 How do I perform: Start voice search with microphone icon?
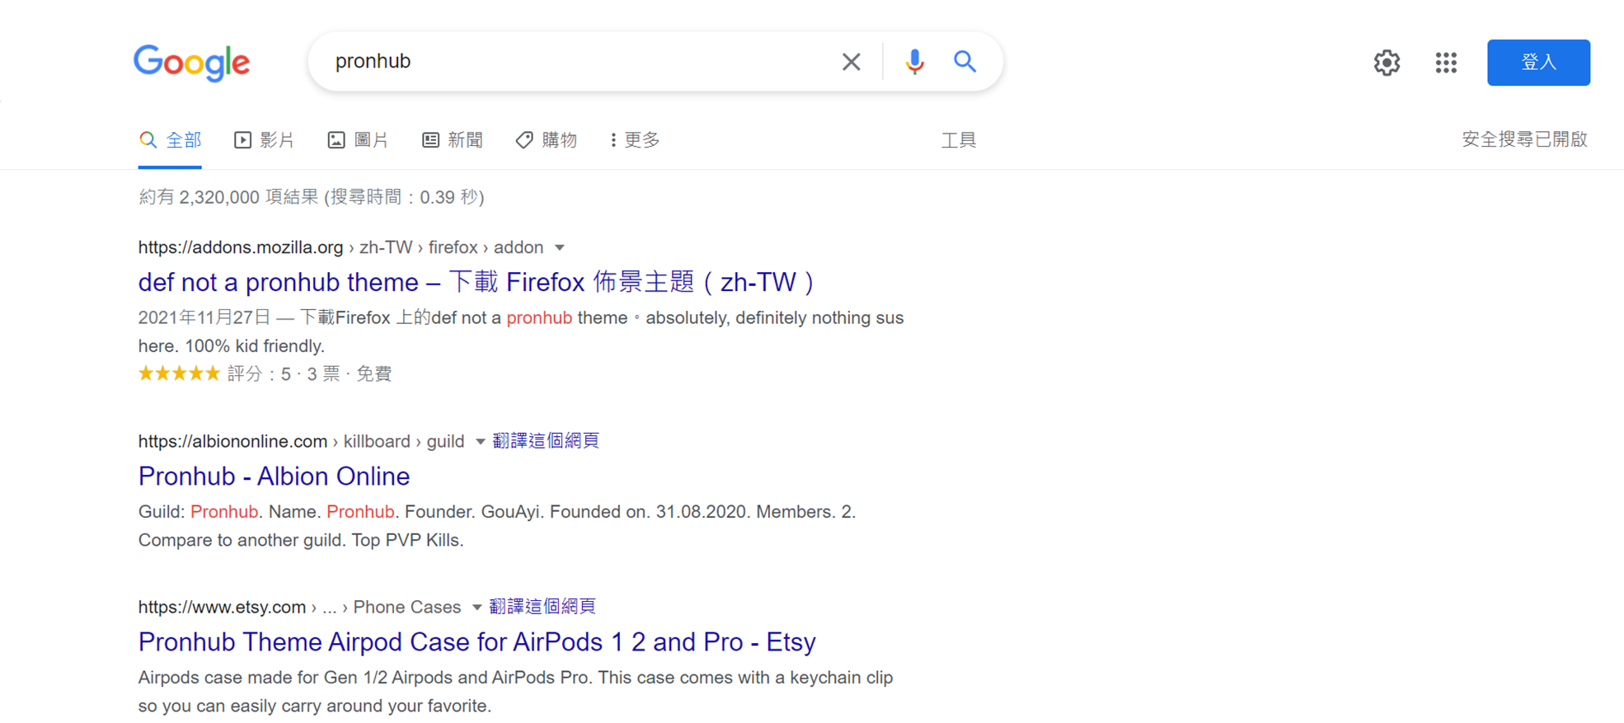(914, 62)
